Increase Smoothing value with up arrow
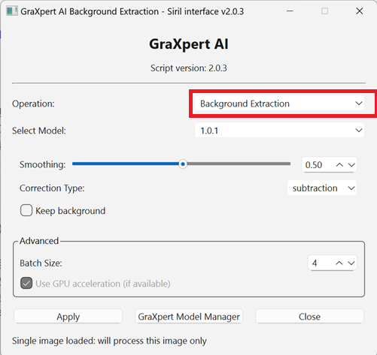Screen dimensions: 377x355 pyautogui.click(x=339, y=165)
